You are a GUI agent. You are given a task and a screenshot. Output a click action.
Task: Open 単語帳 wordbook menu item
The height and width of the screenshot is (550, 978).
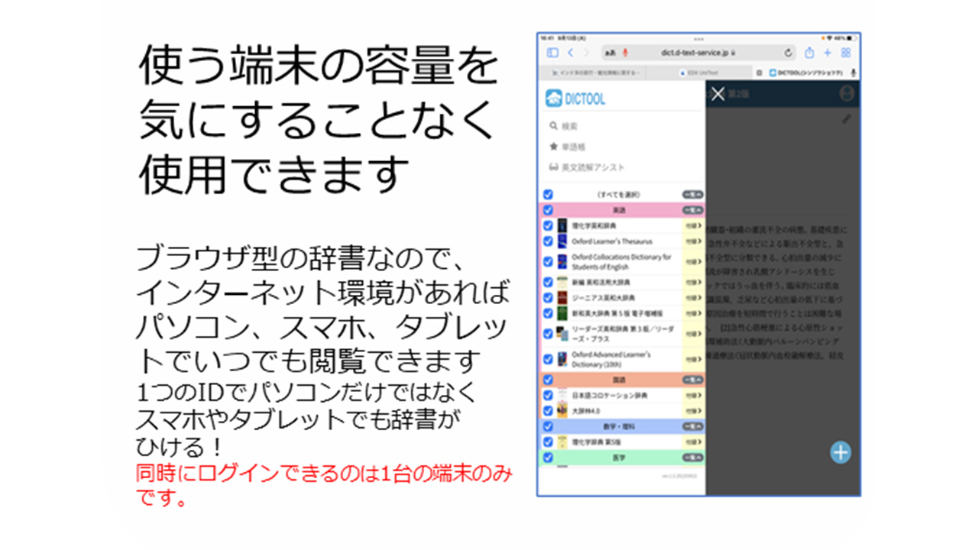(567, 147)
